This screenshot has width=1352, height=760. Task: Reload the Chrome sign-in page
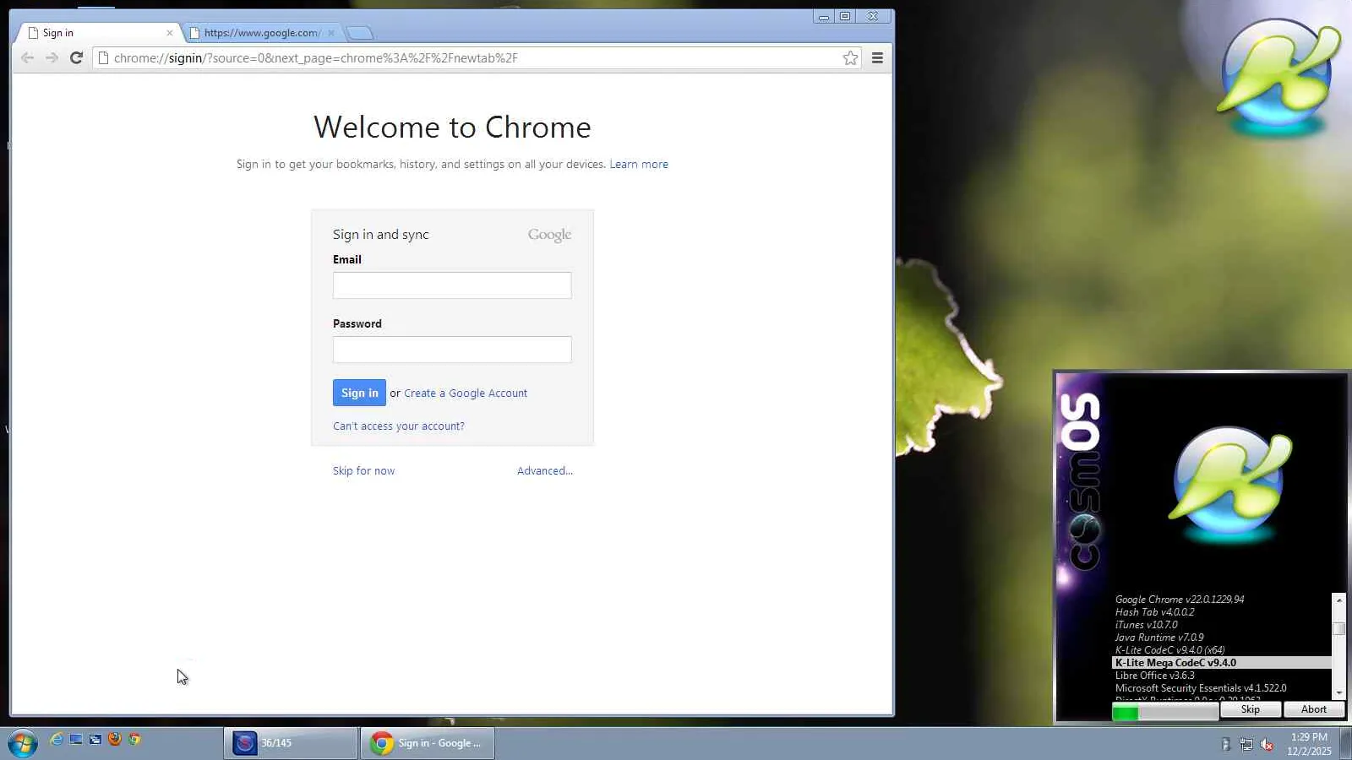click(x=76, y=57)
